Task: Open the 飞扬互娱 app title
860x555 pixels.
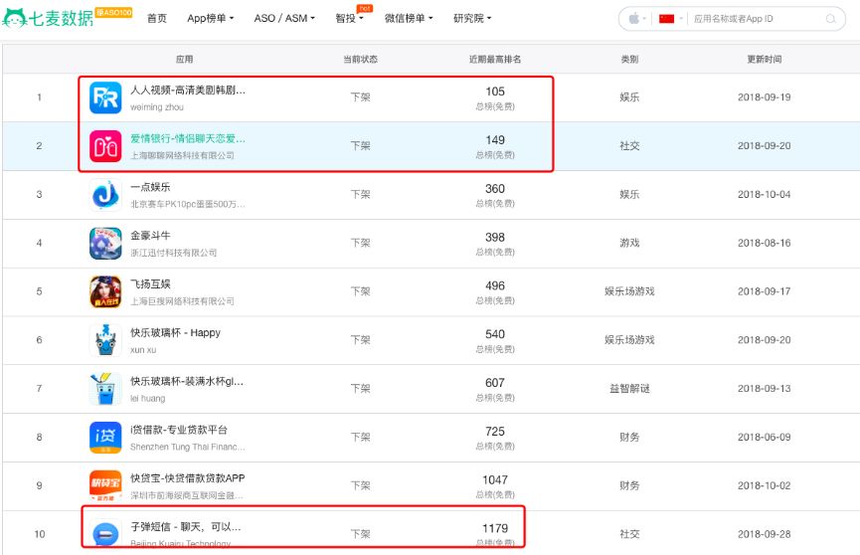Action: pos(150,283)
